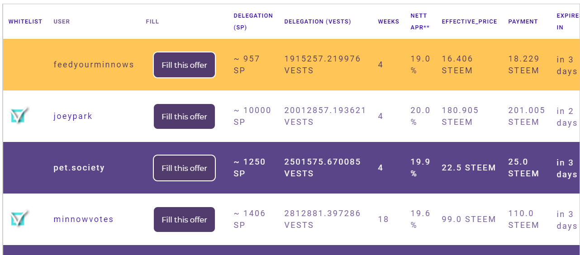Click the Fill column header

pyautogui.click(x=152, y=22)
